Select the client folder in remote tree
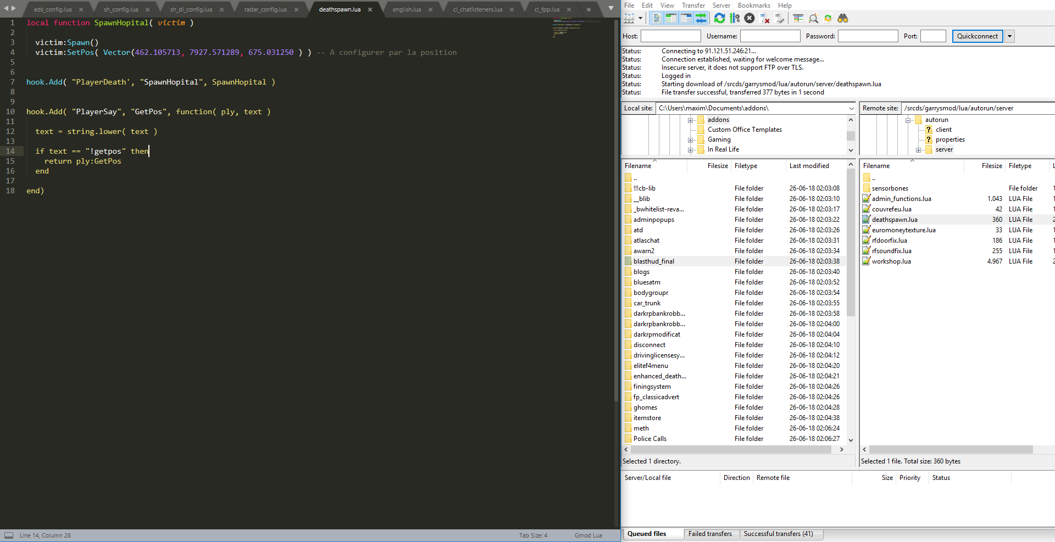 click(x=943, y=130)
